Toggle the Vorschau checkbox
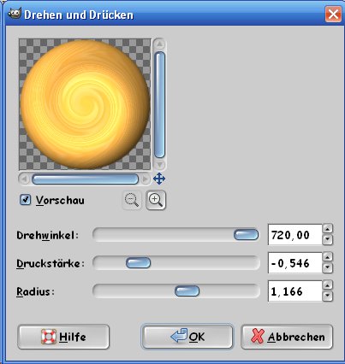345x364 pixels. pos(25,200)
